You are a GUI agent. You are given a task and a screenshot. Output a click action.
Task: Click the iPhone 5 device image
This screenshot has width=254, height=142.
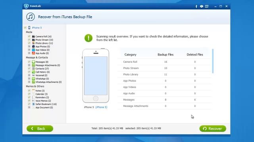tap(96, 76)
